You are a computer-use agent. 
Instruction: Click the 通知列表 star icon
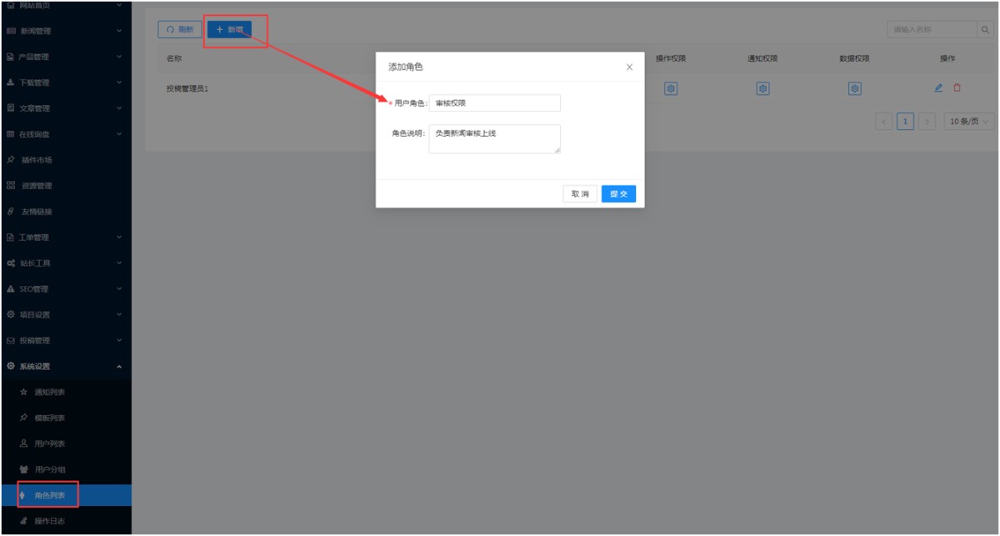23,392
